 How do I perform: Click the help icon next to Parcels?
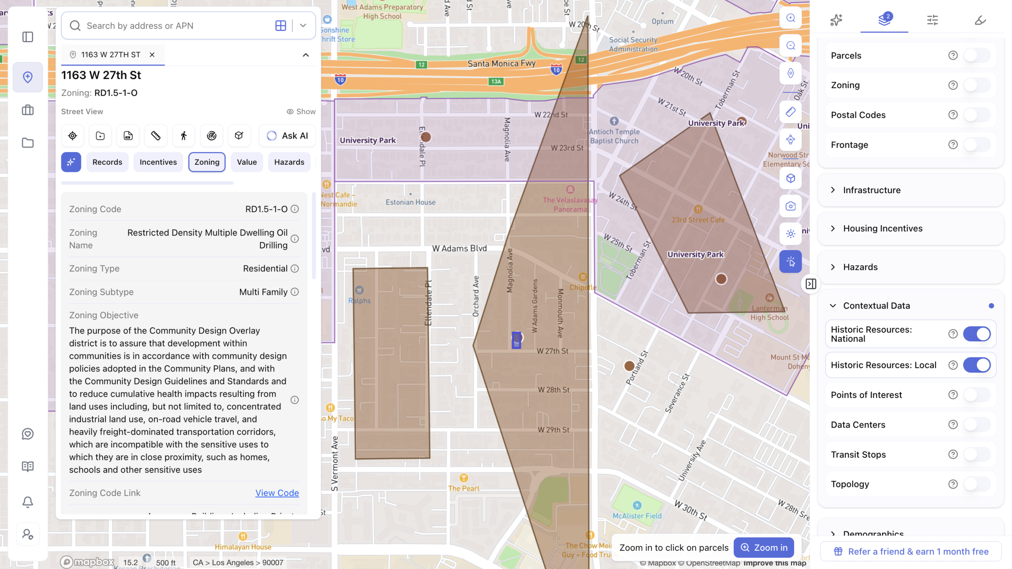point(953,55)
